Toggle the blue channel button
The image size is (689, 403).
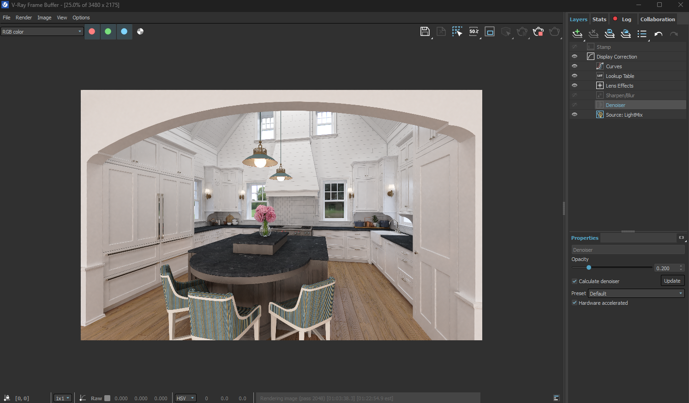pyautogui.click(x=124, y=31)
